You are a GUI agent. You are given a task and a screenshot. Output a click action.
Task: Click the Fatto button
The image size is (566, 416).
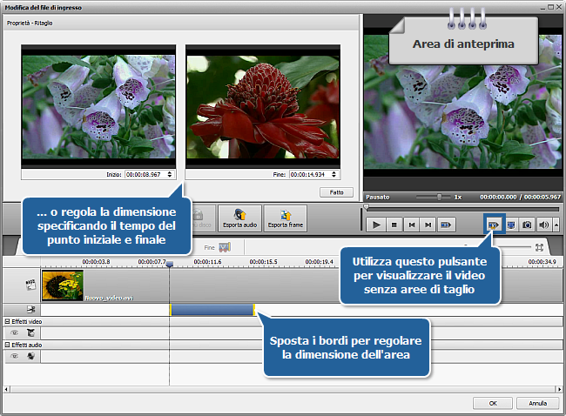[336, 191]
